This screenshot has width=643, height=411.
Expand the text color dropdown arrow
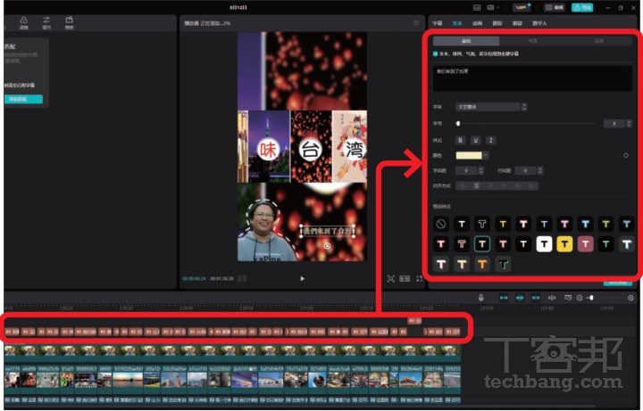486,155
